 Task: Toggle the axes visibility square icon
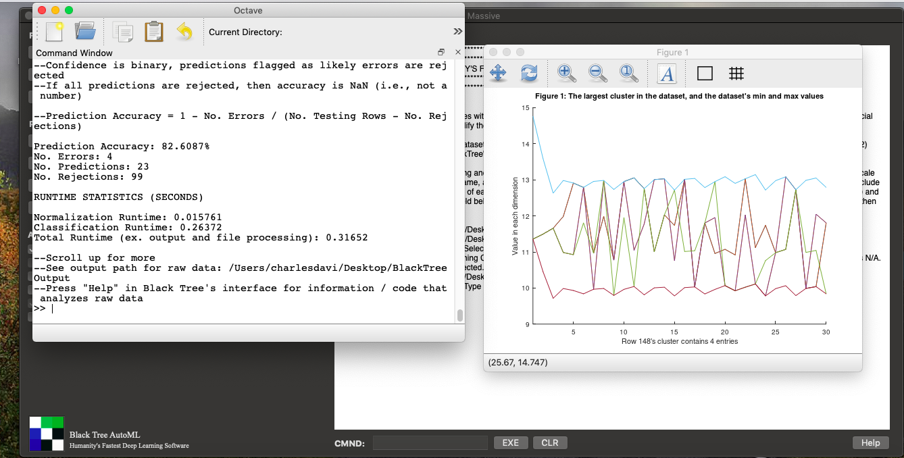(705, 73)
